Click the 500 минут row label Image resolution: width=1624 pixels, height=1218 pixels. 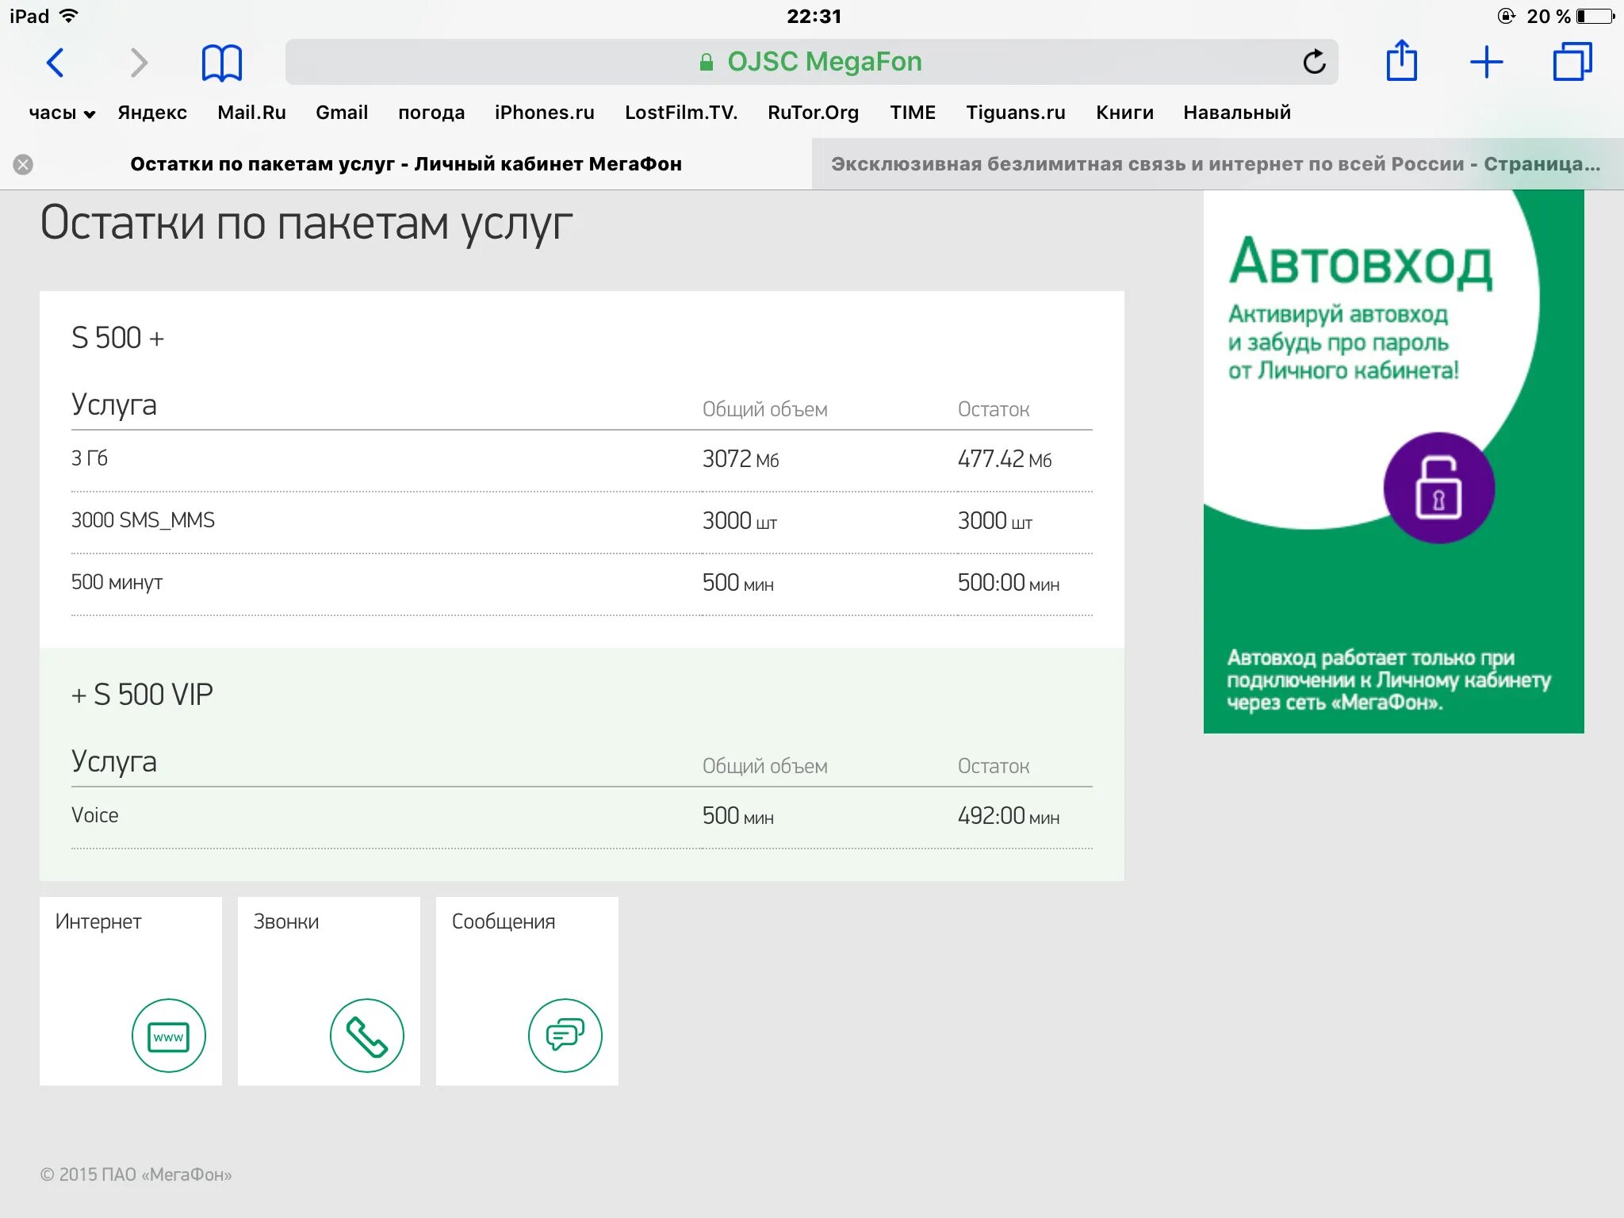[x=117, y=582]
